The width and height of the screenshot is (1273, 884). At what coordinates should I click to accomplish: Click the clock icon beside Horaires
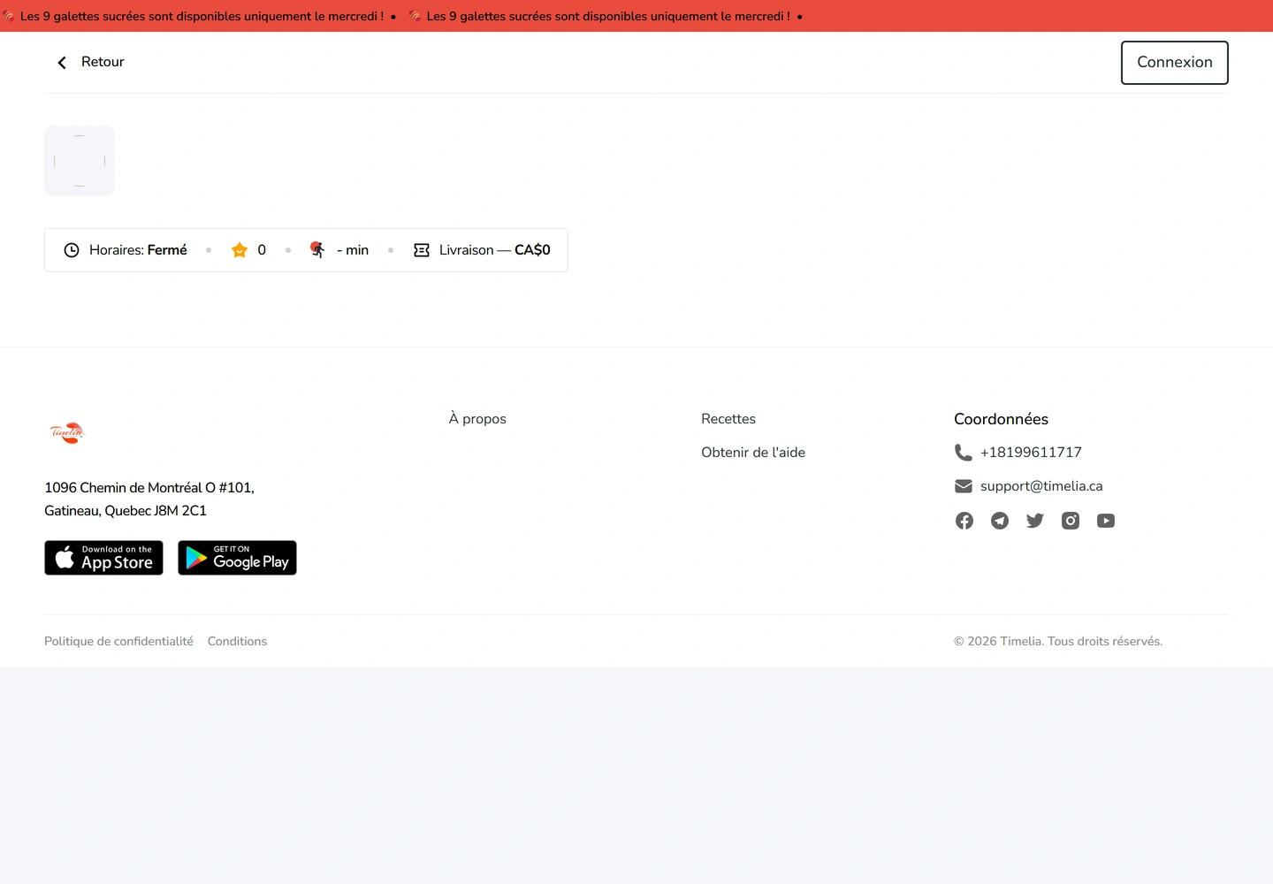click(x=72, y=250)
